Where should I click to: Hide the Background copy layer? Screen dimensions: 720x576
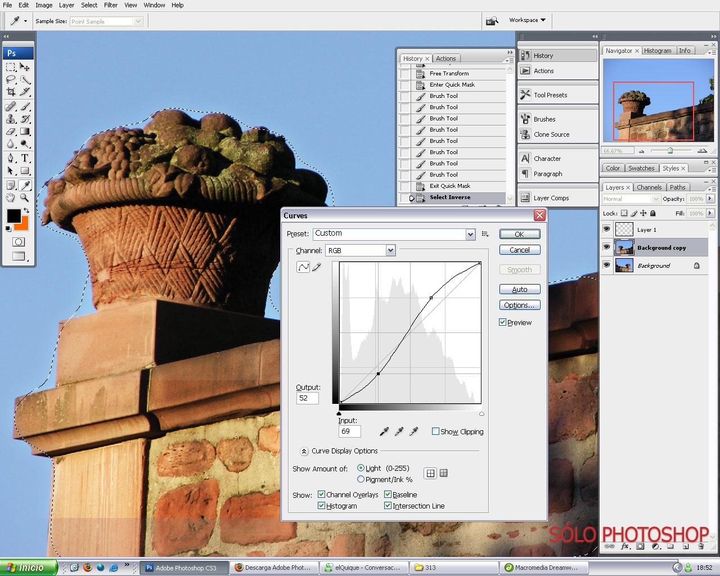pyautogui.click(x=606, y=247)
